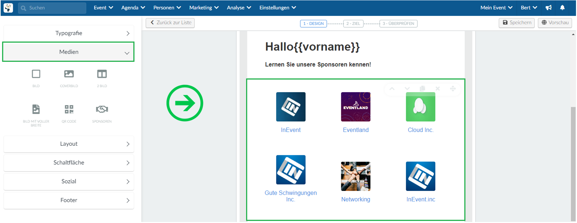The image size is (577, 223).
Task: Click the move handle of sponsor block
Action: 453,89
